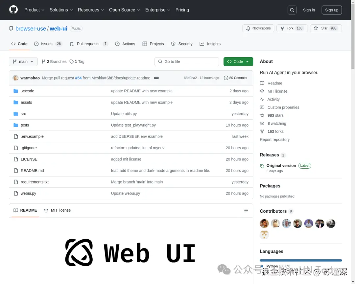Click the Sign up button

coord(332,10)
